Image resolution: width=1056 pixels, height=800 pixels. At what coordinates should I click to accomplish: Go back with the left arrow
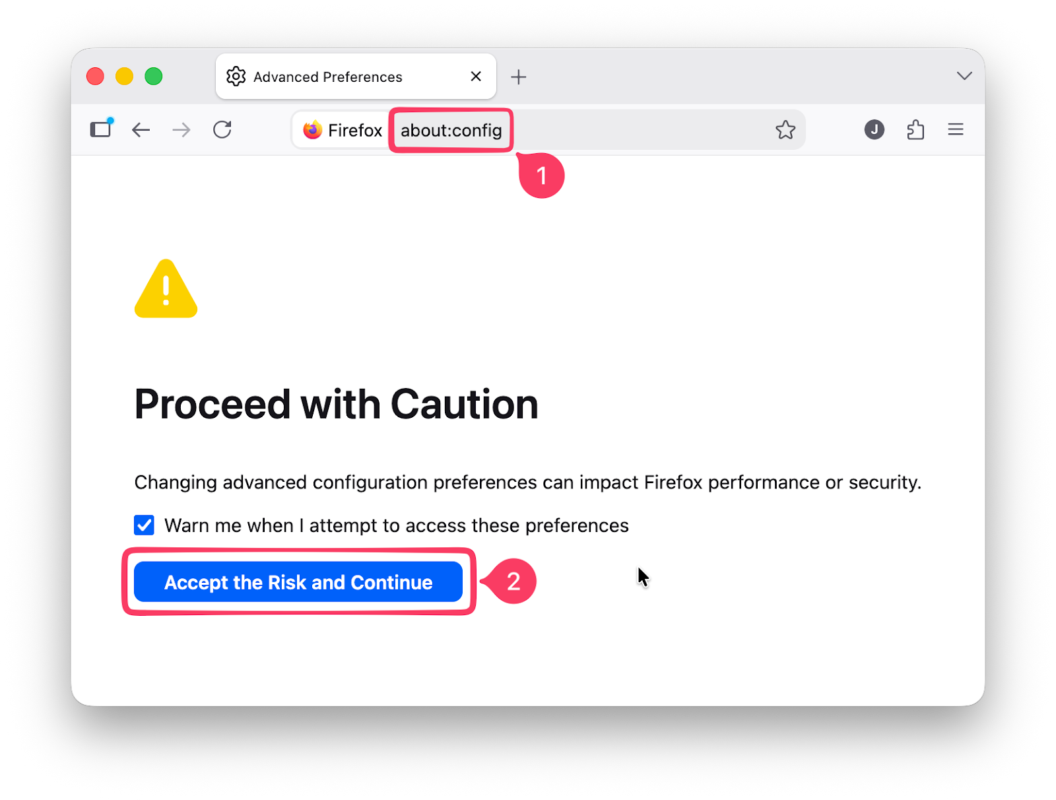(x=141, y=130)
